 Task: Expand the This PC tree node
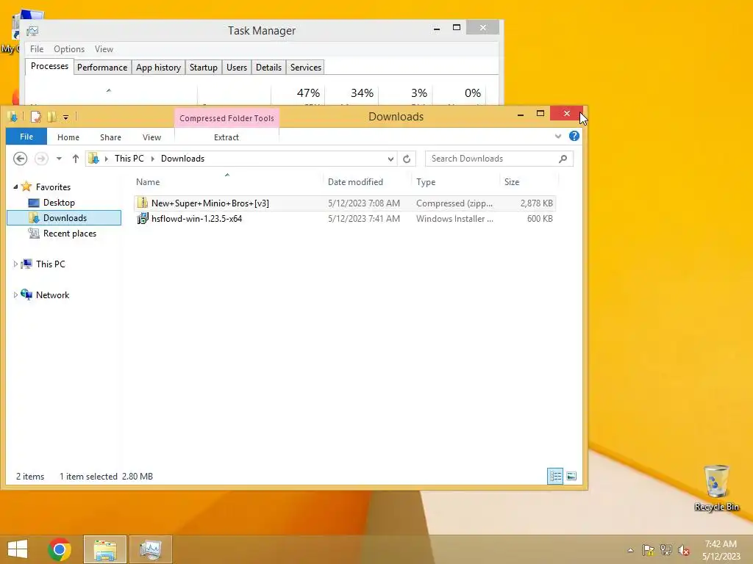tap(15, 264)
